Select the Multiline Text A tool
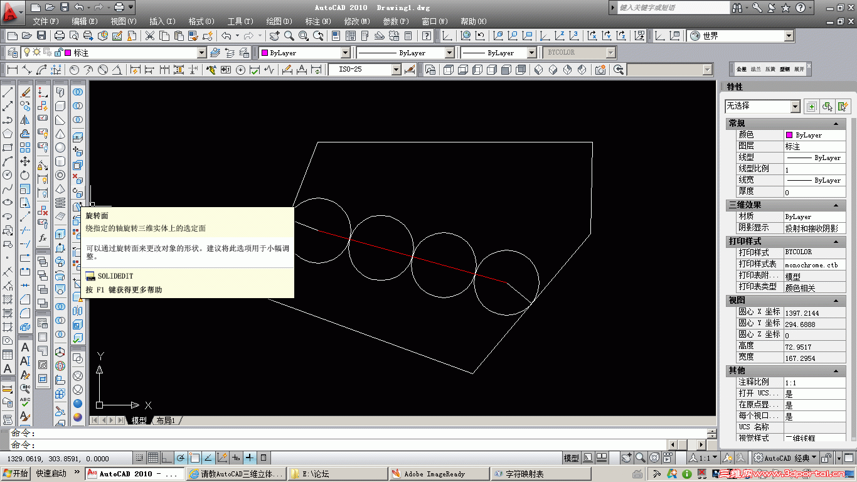This screenshot has height=482, width=857. pos(8,368)
